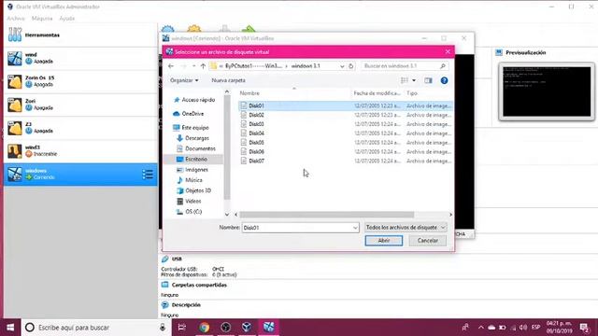Click the taskbar search box
This screenshot has width=598, height=336.
pyautogui.click(x=95, y=328)
